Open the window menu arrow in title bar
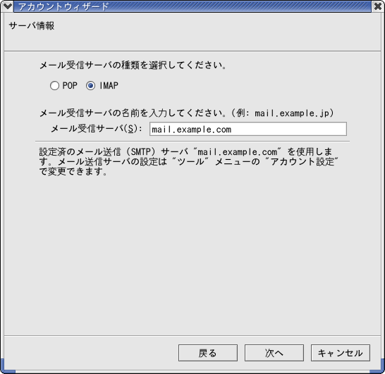Image resolution: width=385 pixels, height=374 pixels. (7, 6)
